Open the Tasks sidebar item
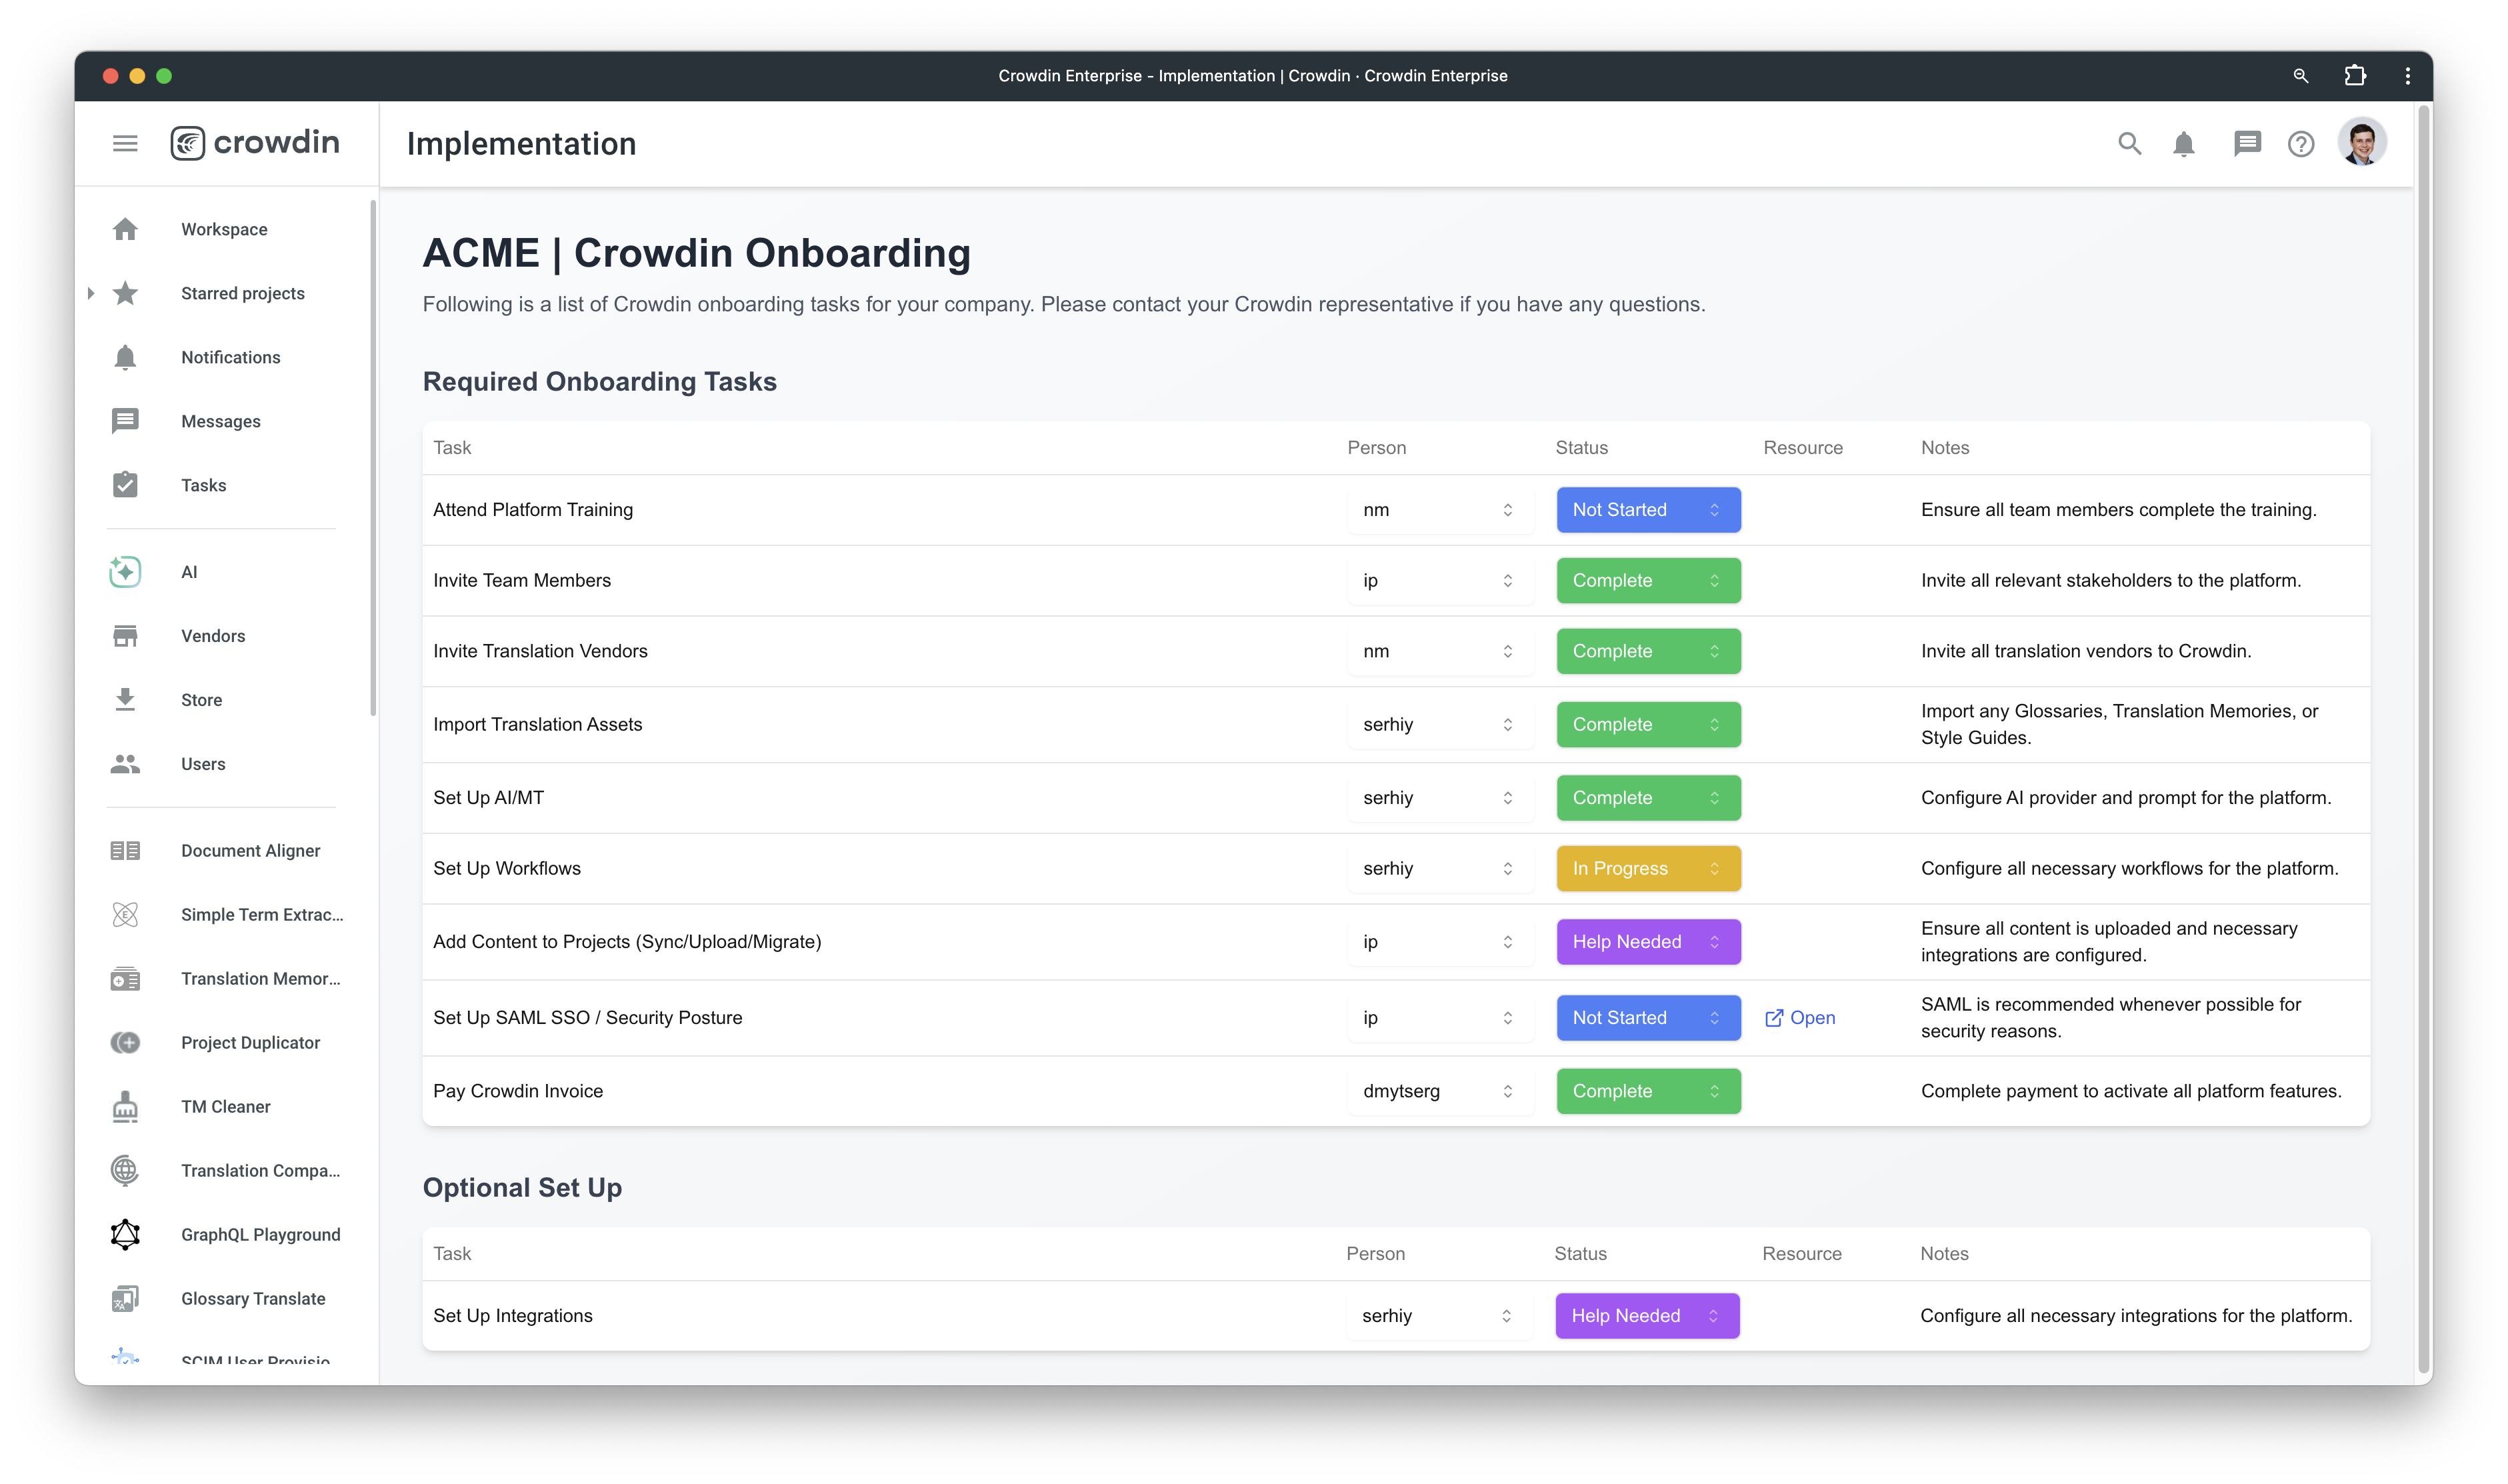This screenshot has width=2508, height=1484. pos(204,485)
